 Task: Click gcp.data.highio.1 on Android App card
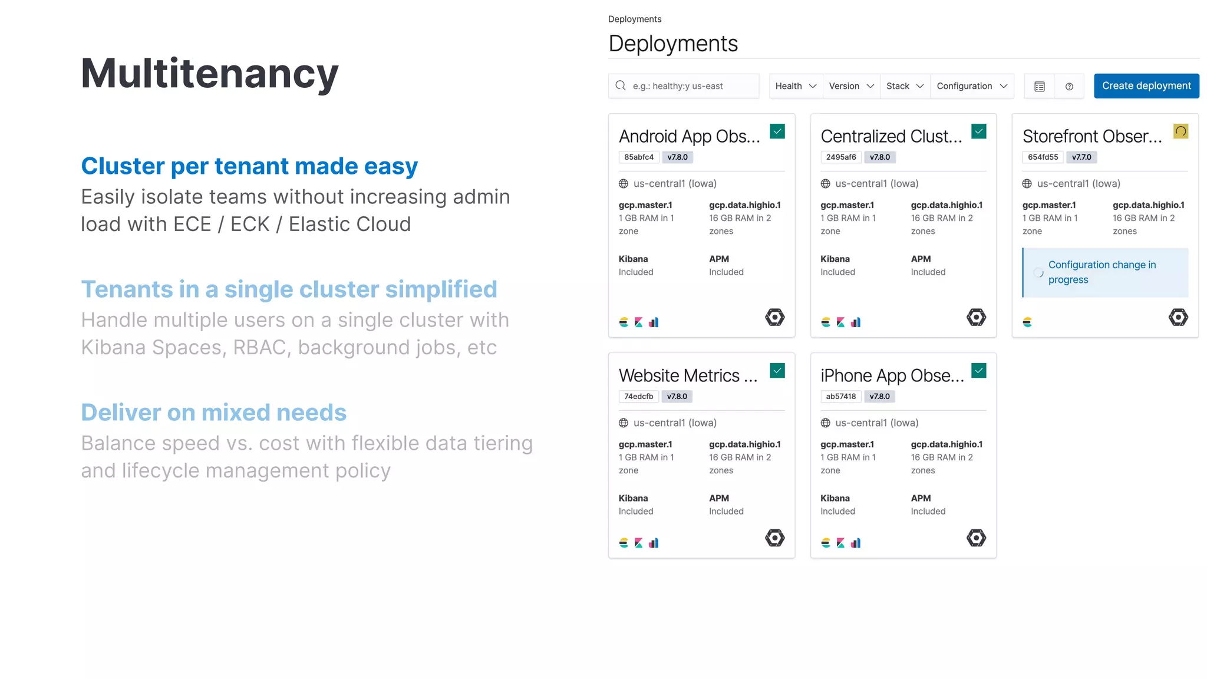coord(745,205)
